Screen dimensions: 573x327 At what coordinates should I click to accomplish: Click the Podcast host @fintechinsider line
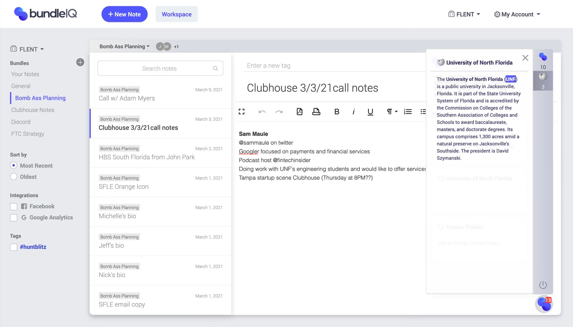pos(275,160)
